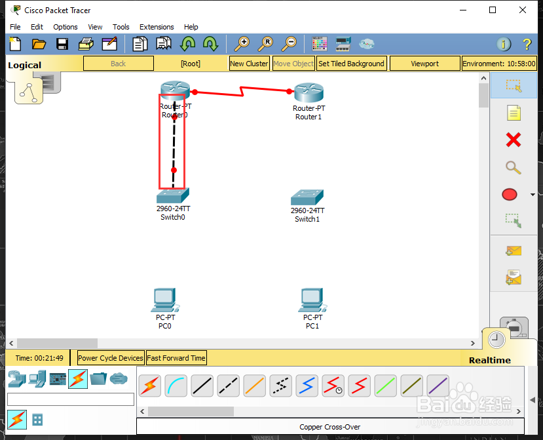This screenshot has height=440, width=543.
Task: Select the Place Note tool
Action: pos(514,113)
